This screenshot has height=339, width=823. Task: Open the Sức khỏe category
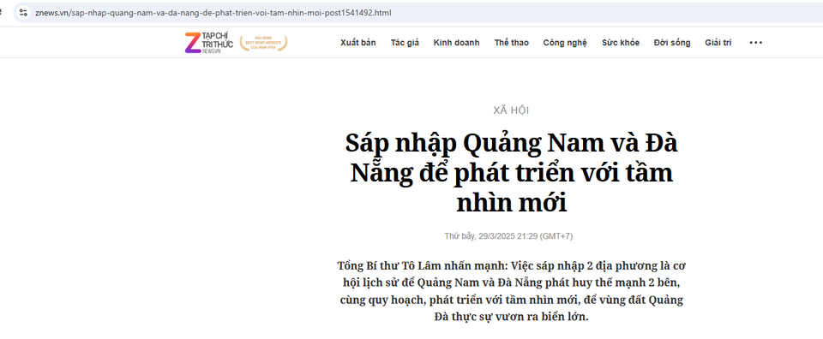point(621,43)
